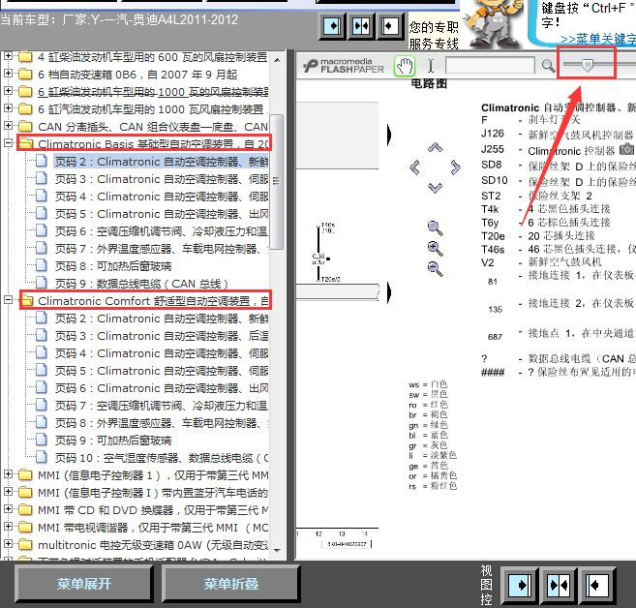Viewport: 636px width, 608px height.
Task: Click the FlashPaper search magnifier icon
Action: pyautogui.click(x=548, y=65)
